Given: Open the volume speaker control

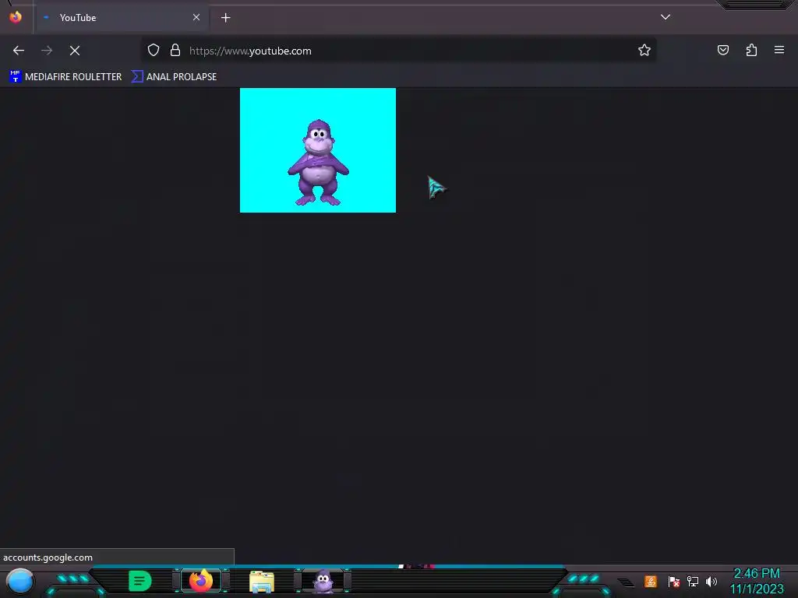Looking at the screenshot, I should [711, 581].
